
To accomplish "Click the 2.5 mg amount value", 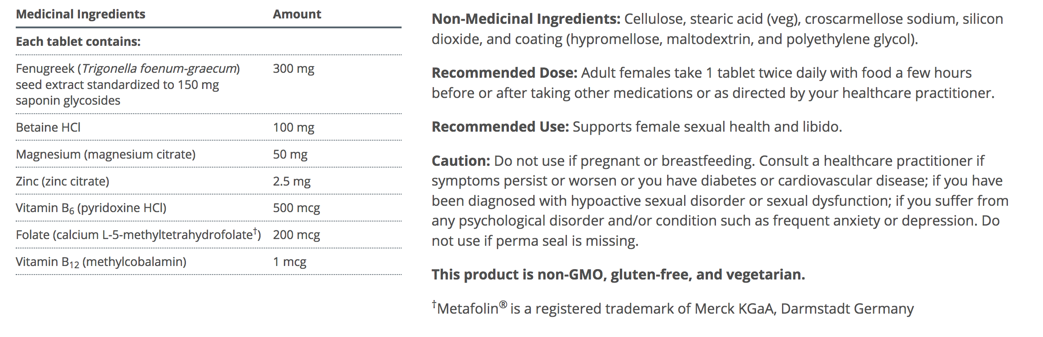I will (292, 182).
